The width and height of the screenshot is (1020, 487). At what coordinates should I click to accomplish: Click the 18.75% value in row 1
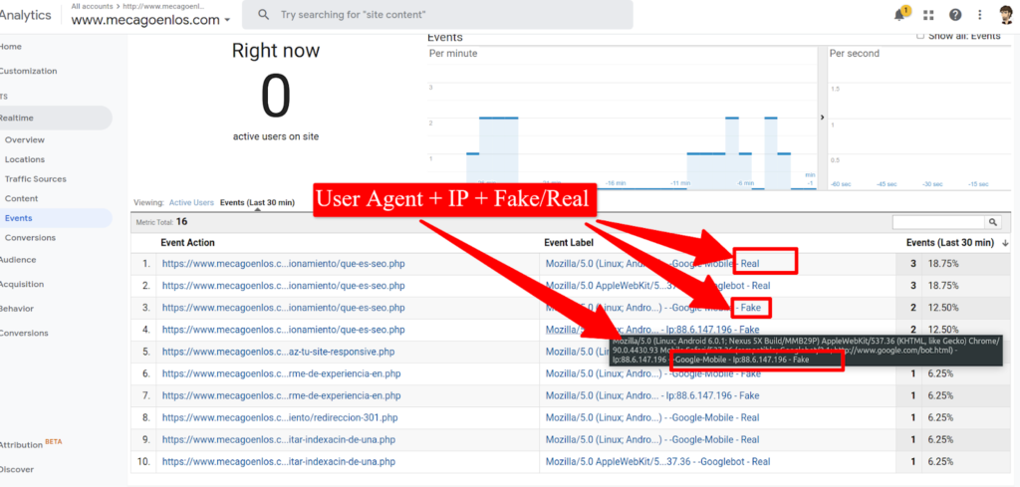[944, 264]
